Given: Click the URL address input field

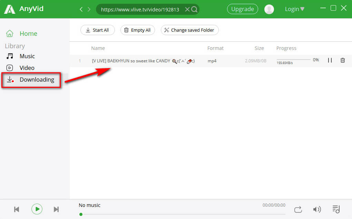Looking at the screenshot, I should [x=140, y=9].
